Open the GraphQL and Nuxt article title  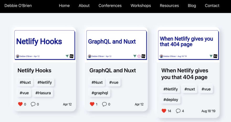113,70
